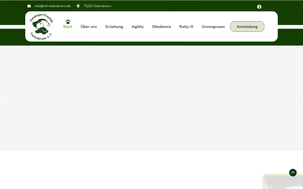Click the envelope email icon

pos(29,6)
